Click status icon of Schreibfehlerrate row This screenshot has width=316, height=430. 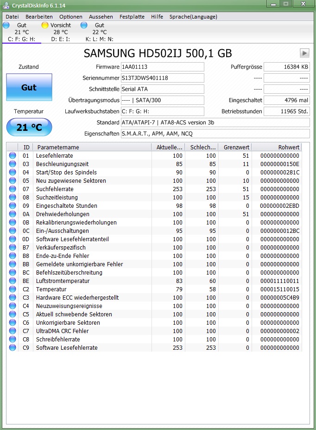(13, 339)
